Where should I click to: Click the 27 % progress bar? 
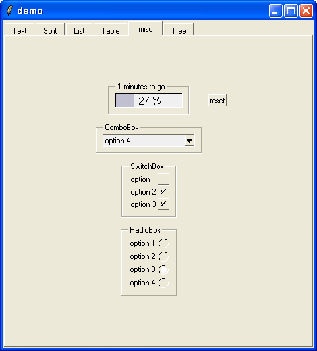(149, 101)
